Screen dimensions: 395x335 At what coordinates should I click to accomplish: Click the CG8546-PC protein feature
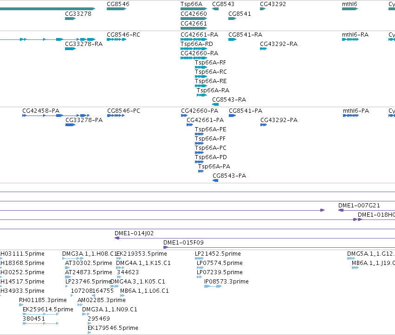(x=116, y=116)
